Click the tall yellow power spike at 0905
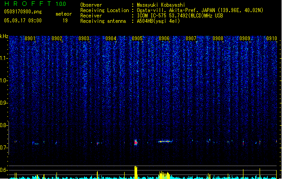Screen dimensions: 282x179 tap(136, 172)
